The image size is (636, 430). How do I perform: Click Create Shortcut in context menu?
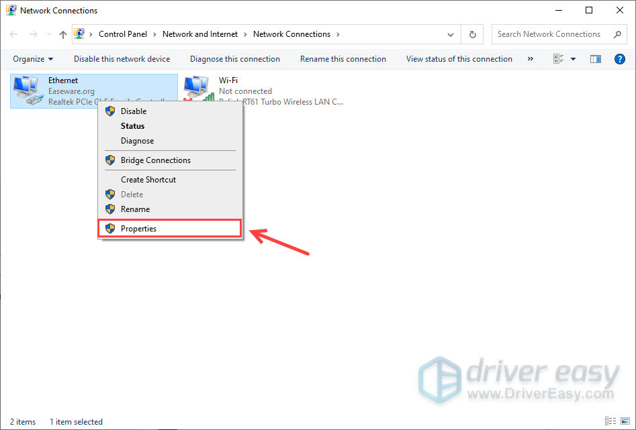[x=148, y=180]
